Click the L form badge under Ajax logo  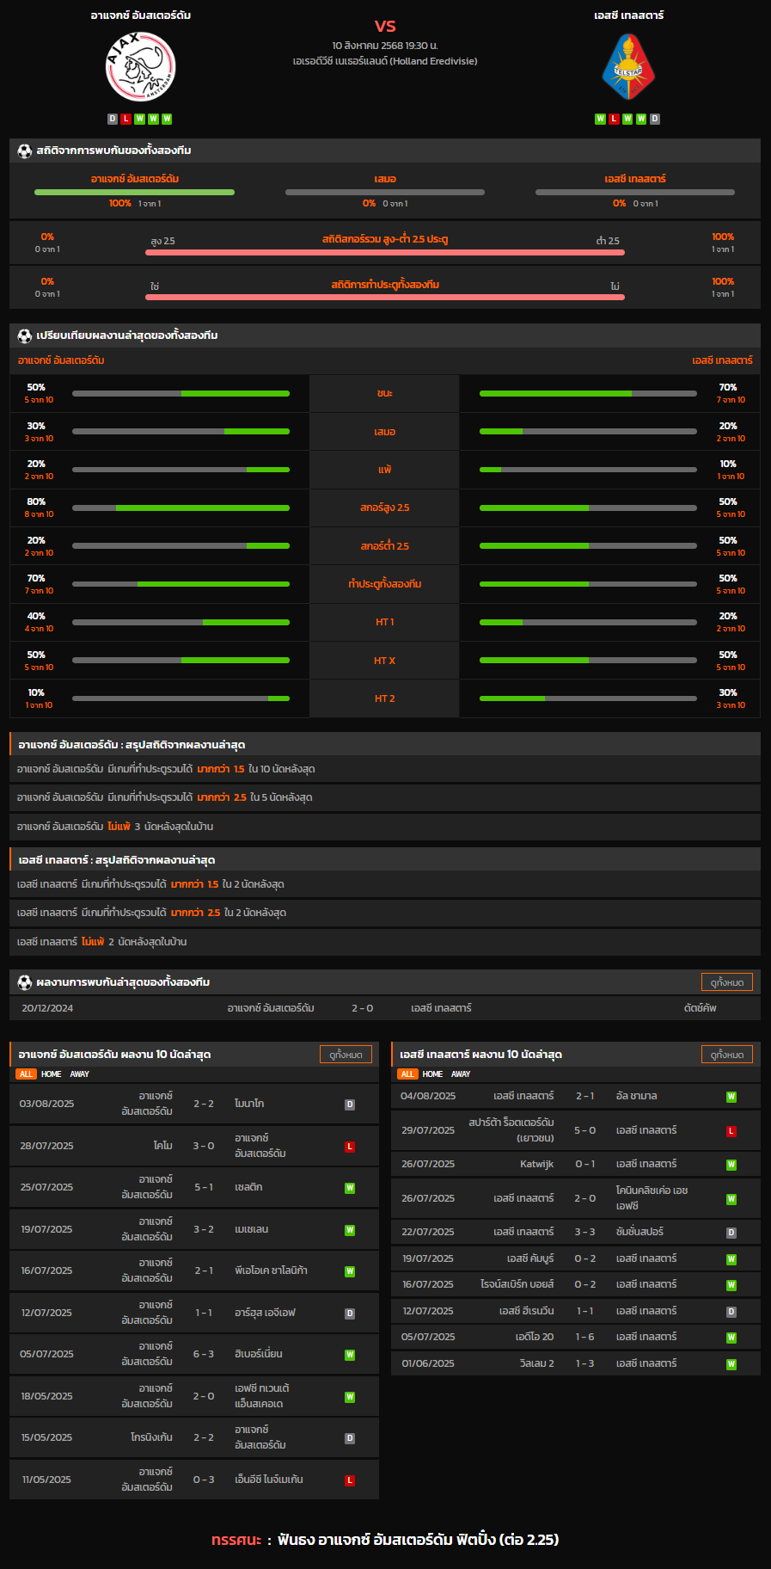coord(125,119)
